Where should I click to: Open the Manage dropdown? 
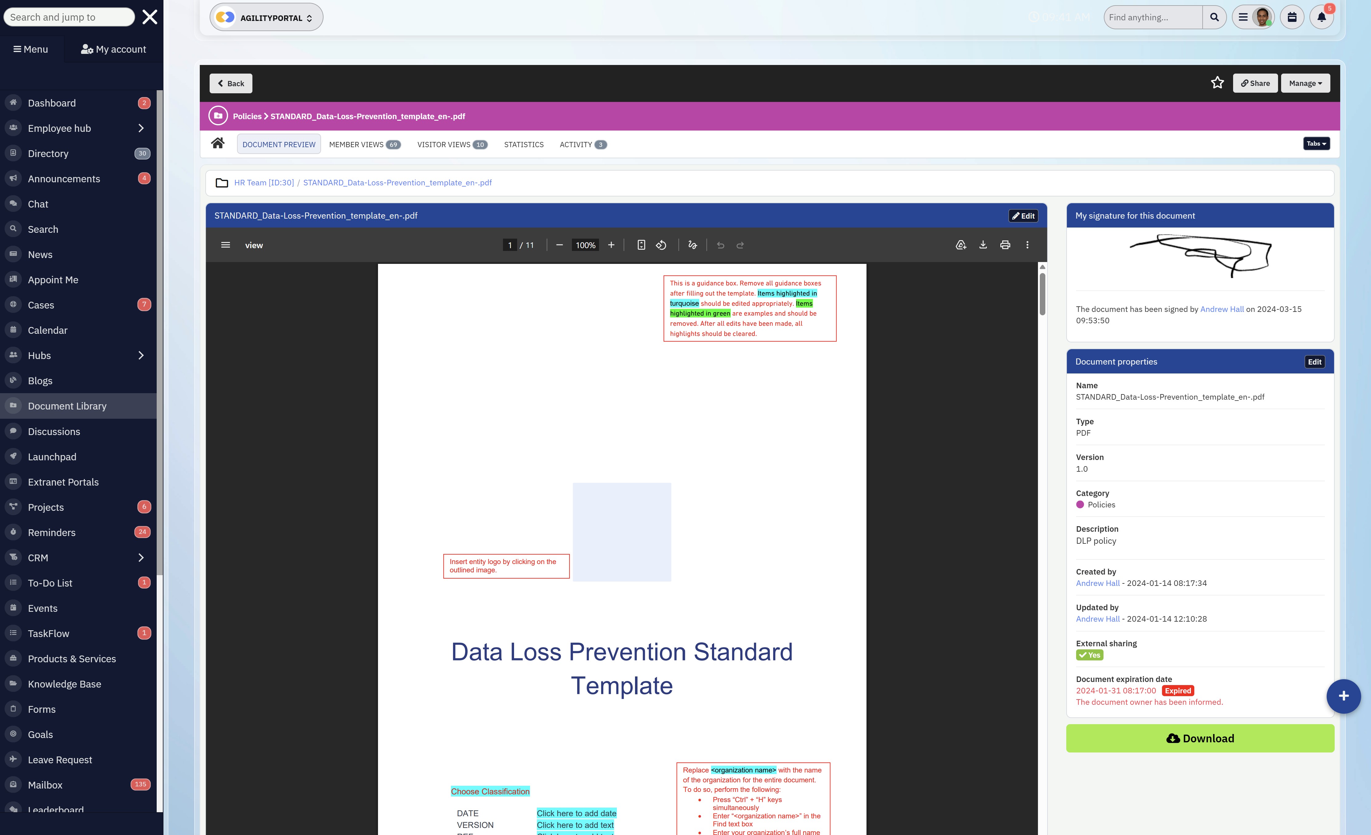coord(1305,83)
